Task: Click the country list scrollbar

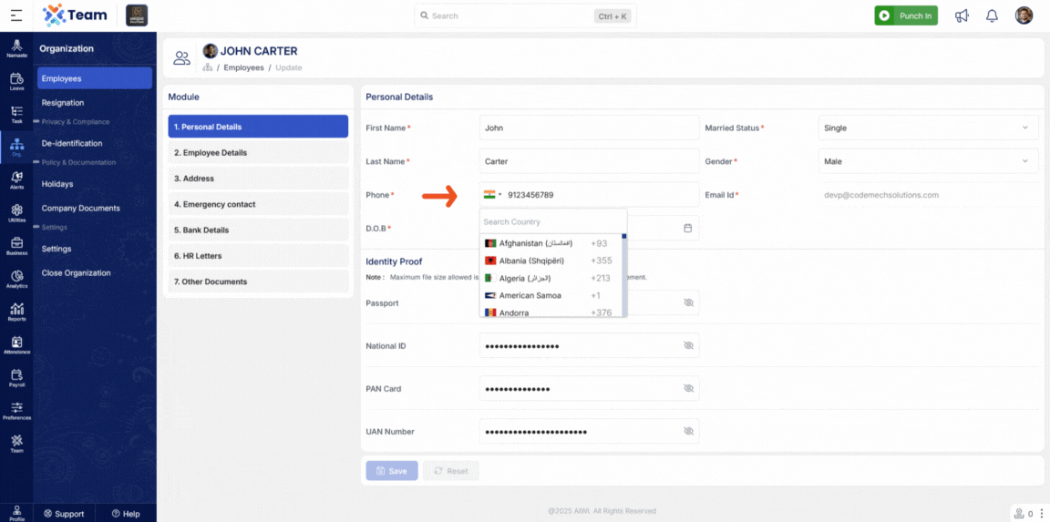Action: [x=623, y=273]
